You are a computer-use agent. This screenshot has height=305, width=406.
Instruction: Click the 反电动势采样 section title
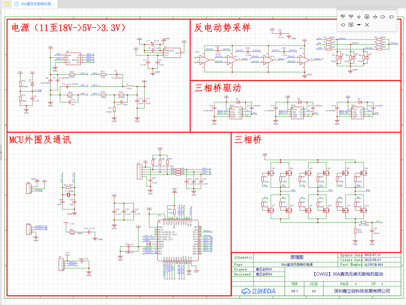point(222,28)
